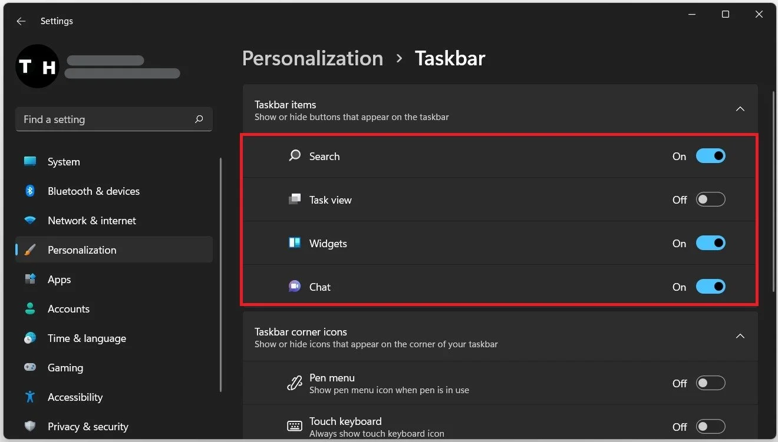Click the magnifier icon in Find a setting
This screenshot has width=778, height=442.
click(x=199, y=119)
